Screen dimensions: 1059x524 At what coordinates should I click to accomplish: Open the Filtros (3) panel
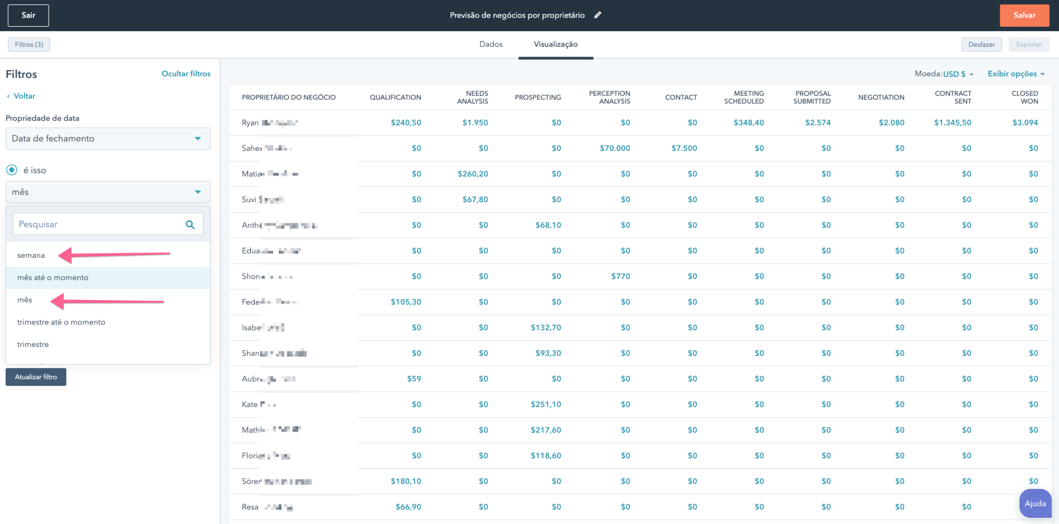point(28,44)
